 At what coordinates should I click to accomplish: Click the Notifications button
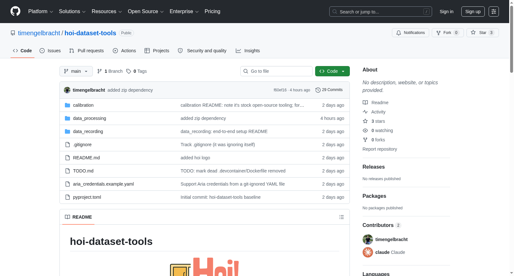pos(411,33)
